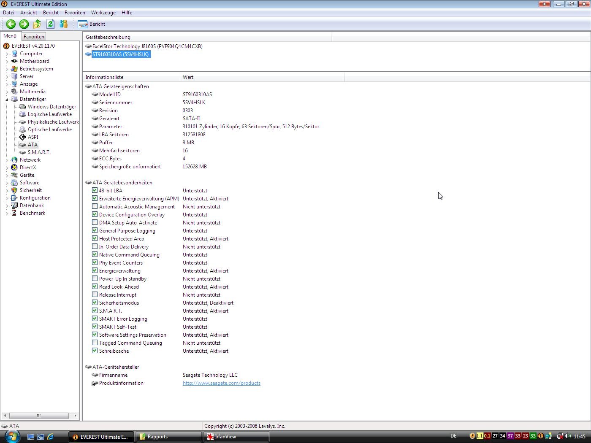Expand the Netzwerk tree node
Viewport: 591px width, 443px height.
click(7, 160)
